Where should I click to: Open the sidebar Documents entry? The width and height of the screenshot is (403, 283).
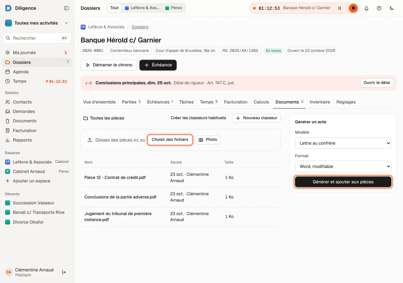pyautogui.click(x=37, y=121)
